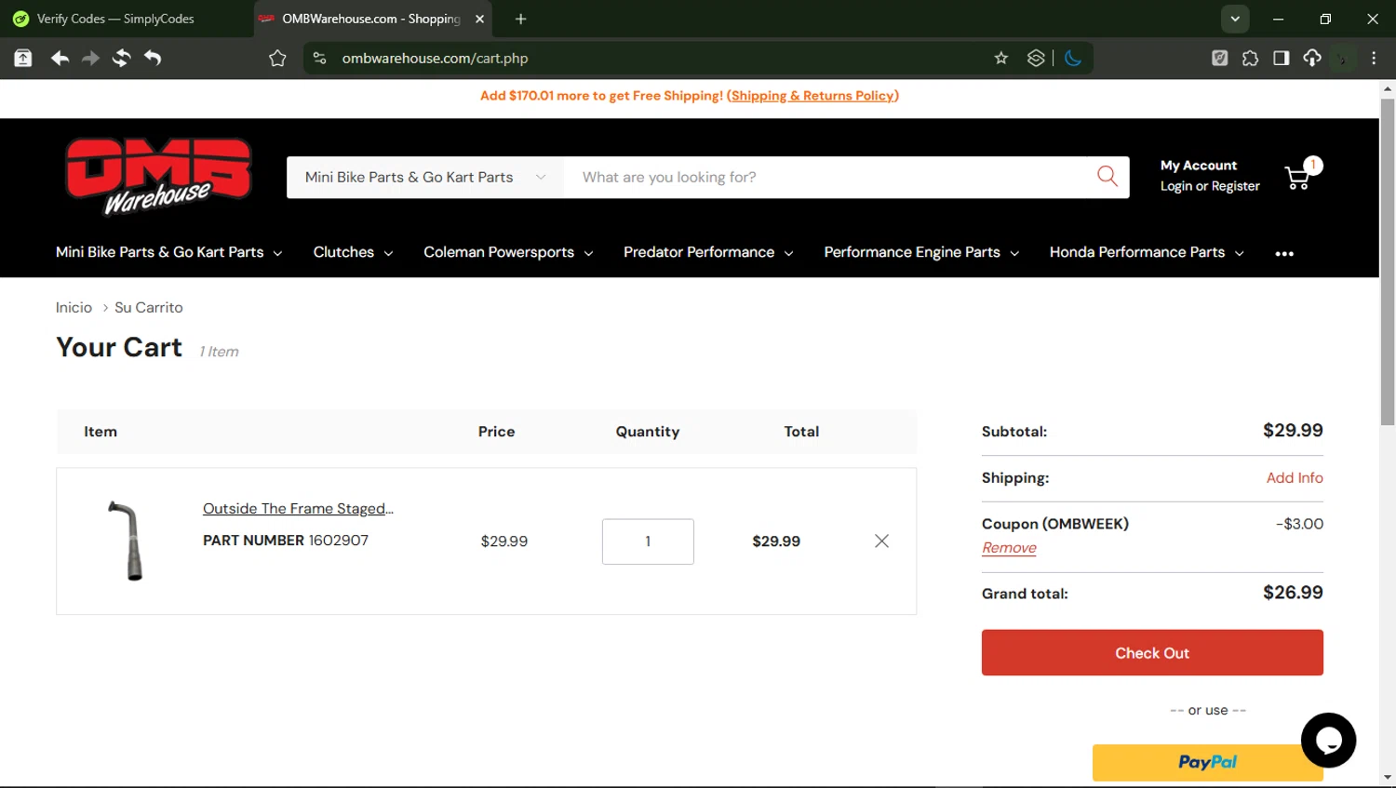Viewport: 1396px width, 788px height.
Task: Click the Check Out button
Action: click(1152, 652)
